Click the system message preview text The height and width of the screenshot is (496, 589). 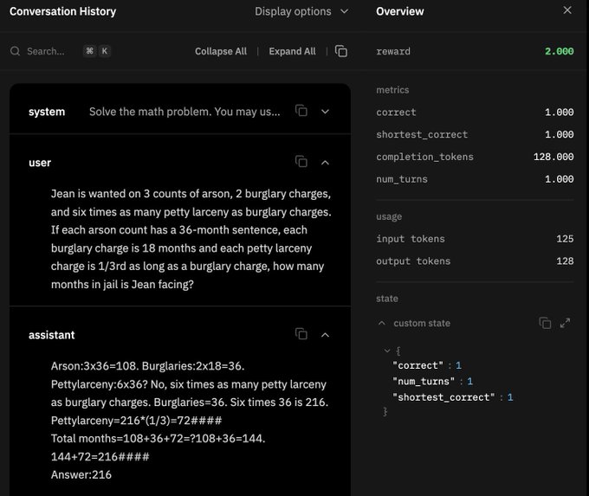point(184,112)
